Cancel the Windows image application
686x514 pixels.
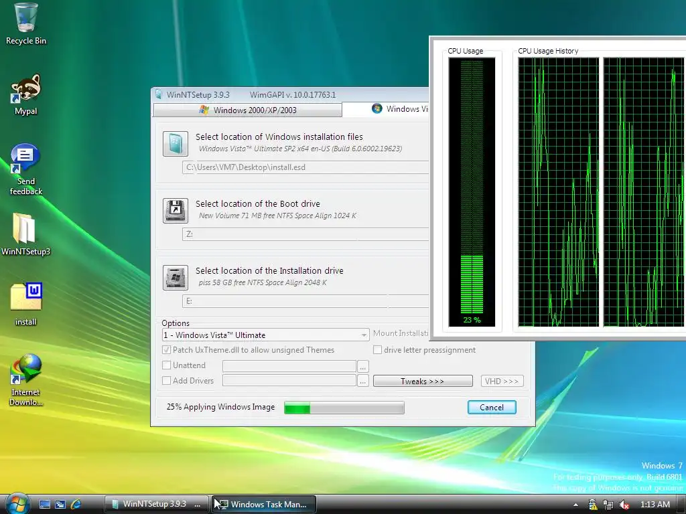click(492, 408)
